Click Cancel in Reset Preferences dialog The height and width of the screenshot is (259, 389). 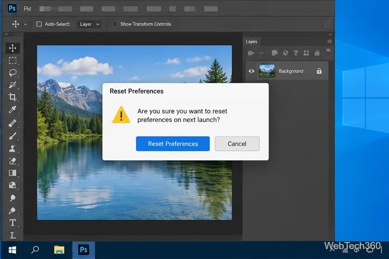(x=237, y=144)
